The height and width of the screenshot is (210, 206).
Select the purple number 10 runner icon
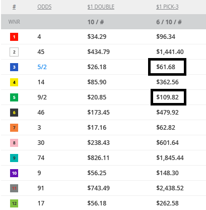14,173
